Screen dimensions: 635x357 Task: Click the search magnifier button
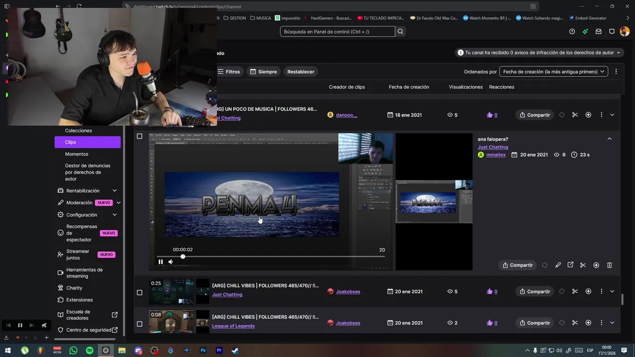[x=400, y=31]
